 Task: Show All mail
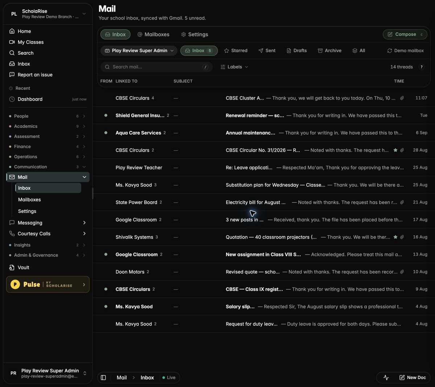(x=359, y=51)
